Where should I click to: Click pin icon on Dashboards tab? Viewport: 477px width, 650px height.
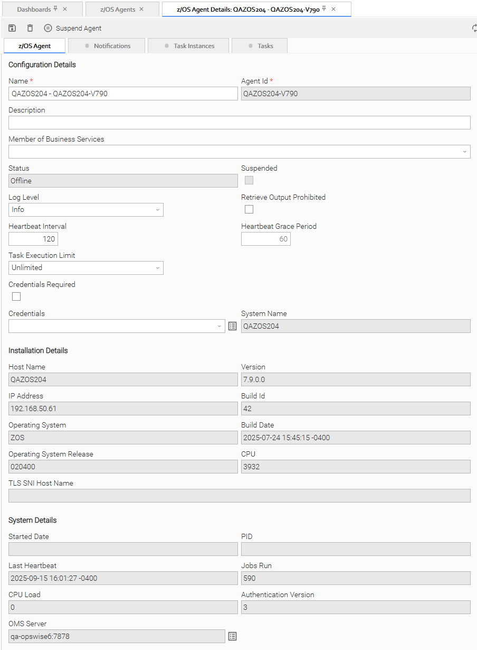coord(55,9)
